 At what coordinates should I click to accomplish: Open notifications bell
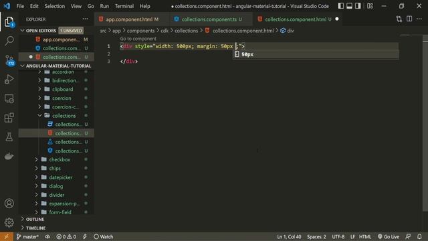coord(419,236)
